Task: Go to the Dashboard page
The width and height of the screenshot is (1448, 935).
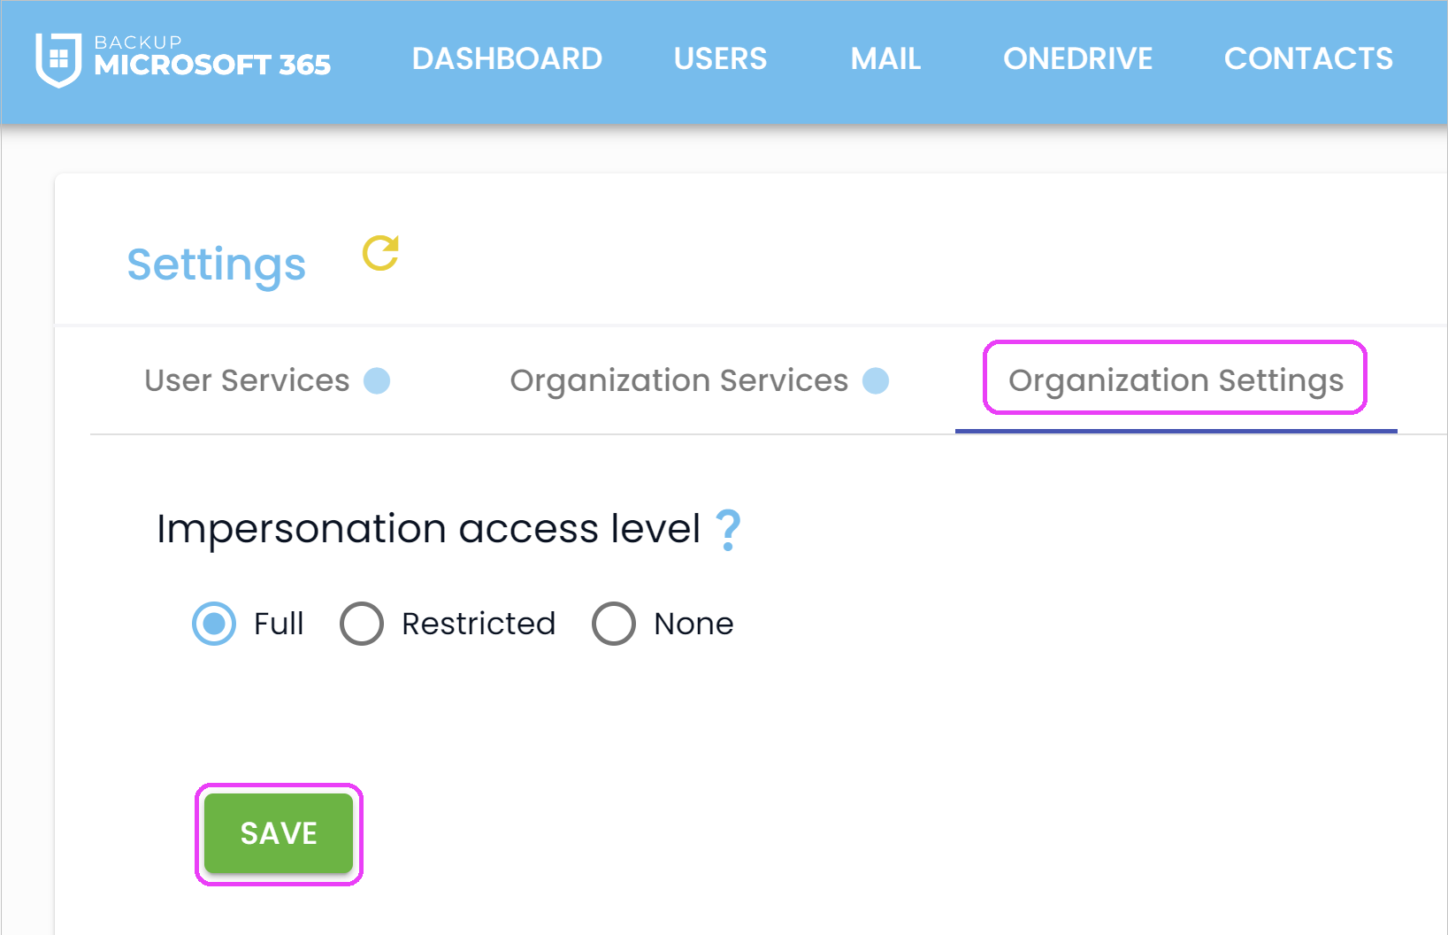Action: 507,58
